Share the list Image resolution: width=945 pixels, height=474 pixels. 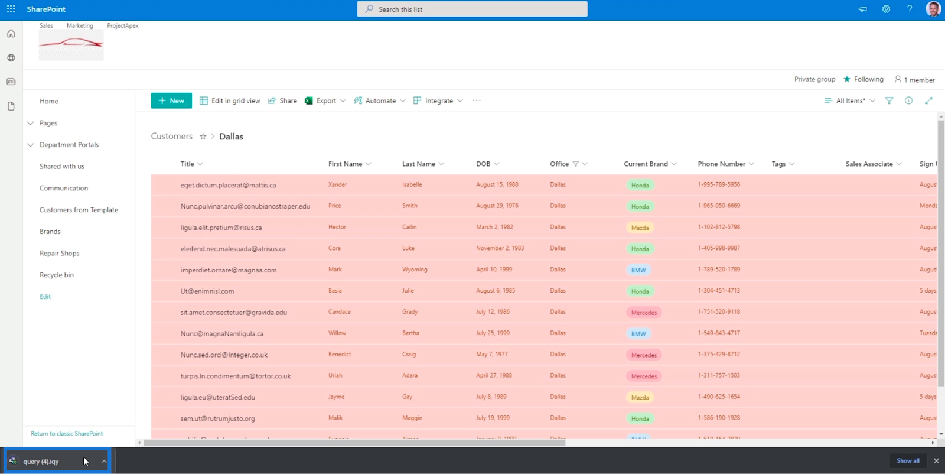pyautogui.click(x=282, y=100)
